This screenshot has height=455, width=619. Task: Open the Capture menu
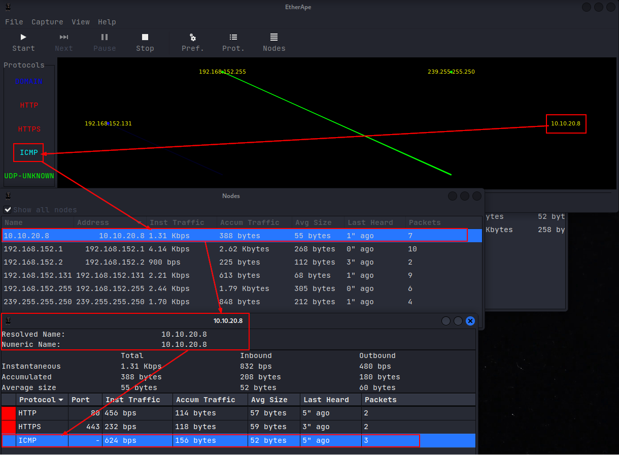tap(47, 22)
